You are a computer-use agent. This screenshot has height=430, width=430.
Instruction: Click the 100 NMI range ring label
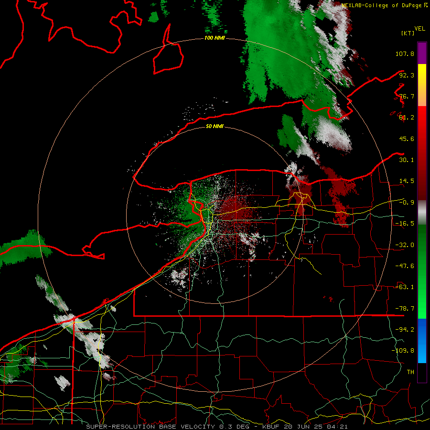pyautogui.click(x=215, y=38)
